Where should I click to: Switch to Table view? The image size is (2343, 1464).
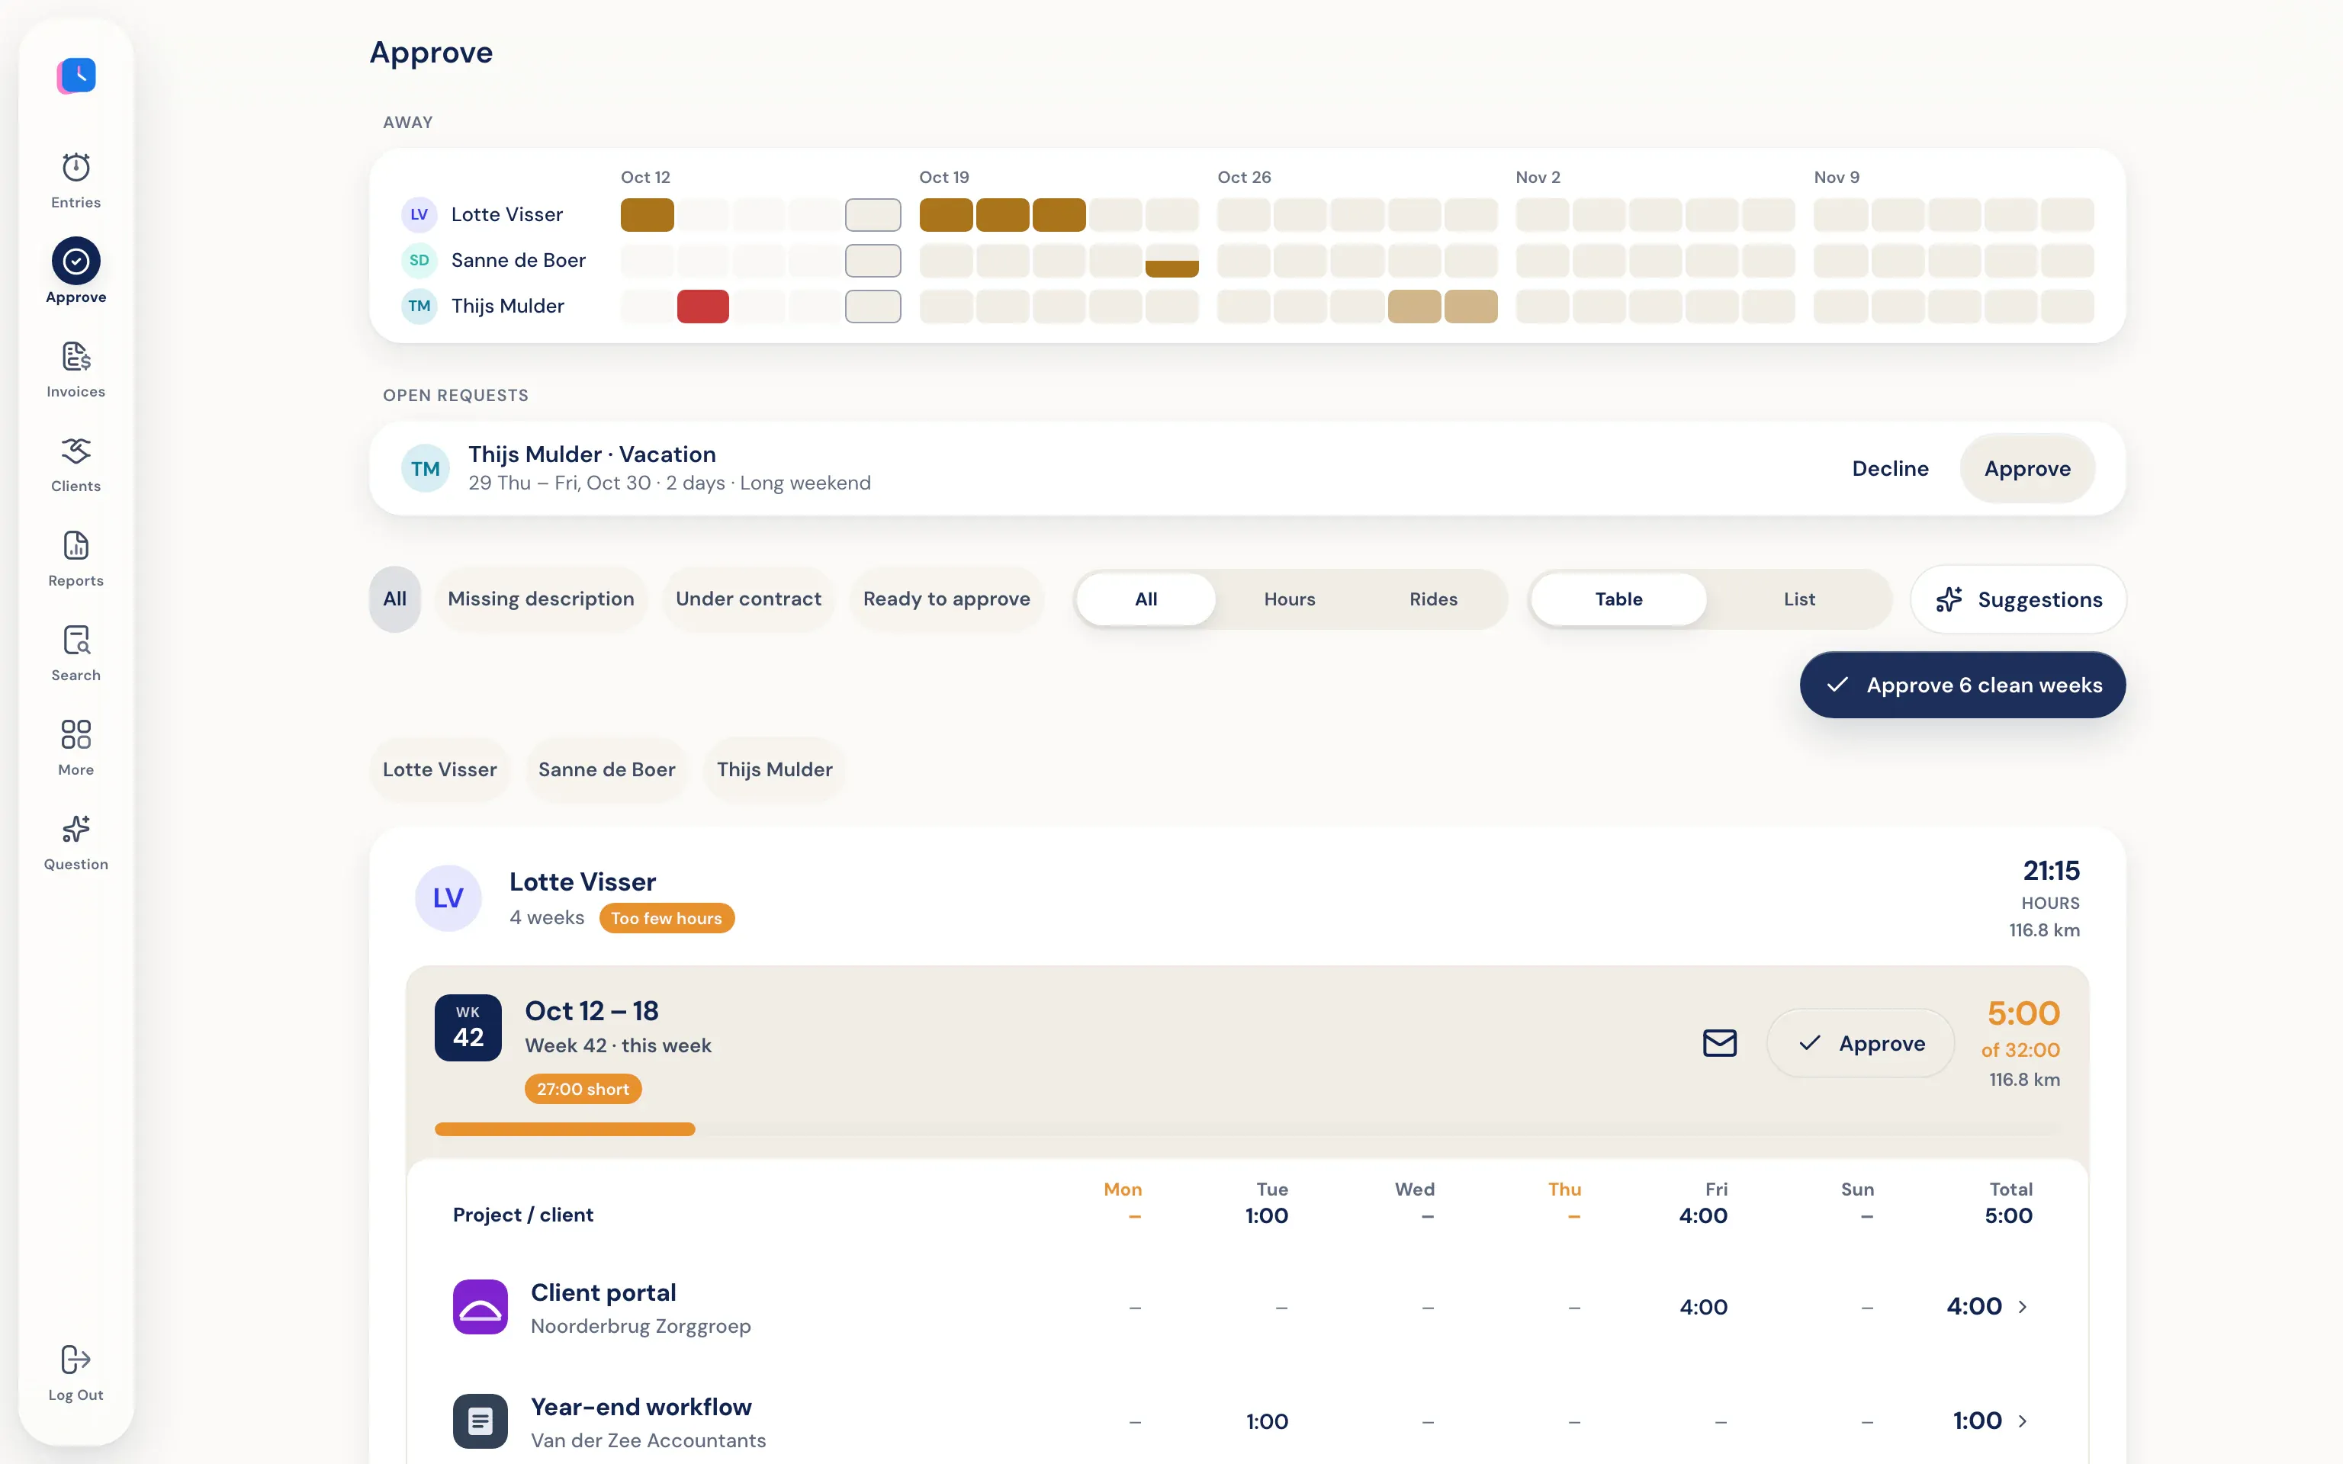1618,599
